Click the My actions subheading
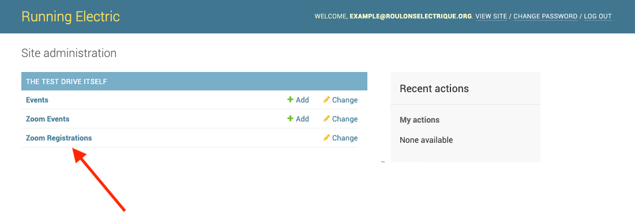 419,120
